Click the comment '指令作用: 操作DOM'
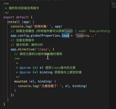Screen dimensions: 116x109 tap(27, 45)
